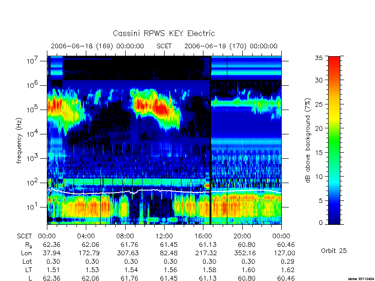Click the intense red emission near 12:00
The image size is (375, 281).
coord(161,109)
